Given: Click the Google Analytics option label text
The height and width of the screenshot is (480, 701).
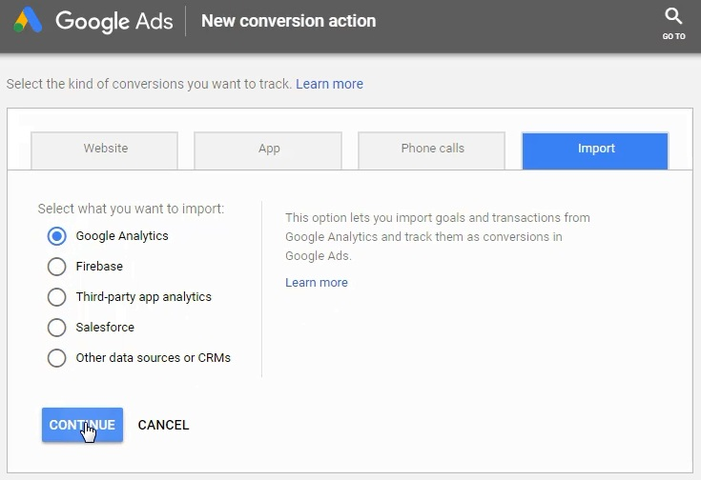Looking at the screenshot, I should pos(122,236).
